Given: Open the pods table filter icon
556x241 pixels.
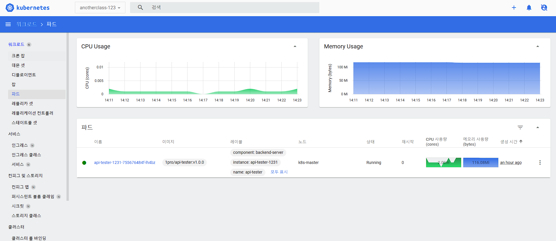Looking at the screenshot, I should coord(520,127).
